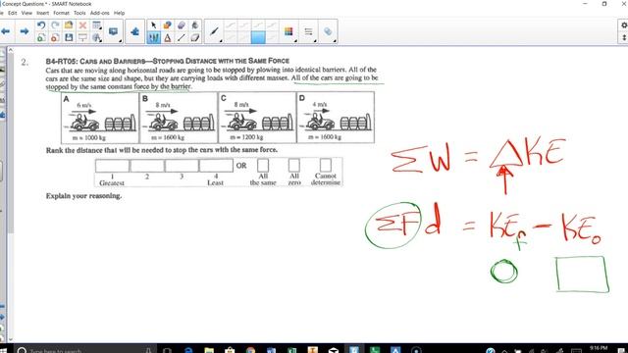Save the notebook file with floppy disk icon
The width and height of the screenshot is (628, 353).
[x=69, y=37]
